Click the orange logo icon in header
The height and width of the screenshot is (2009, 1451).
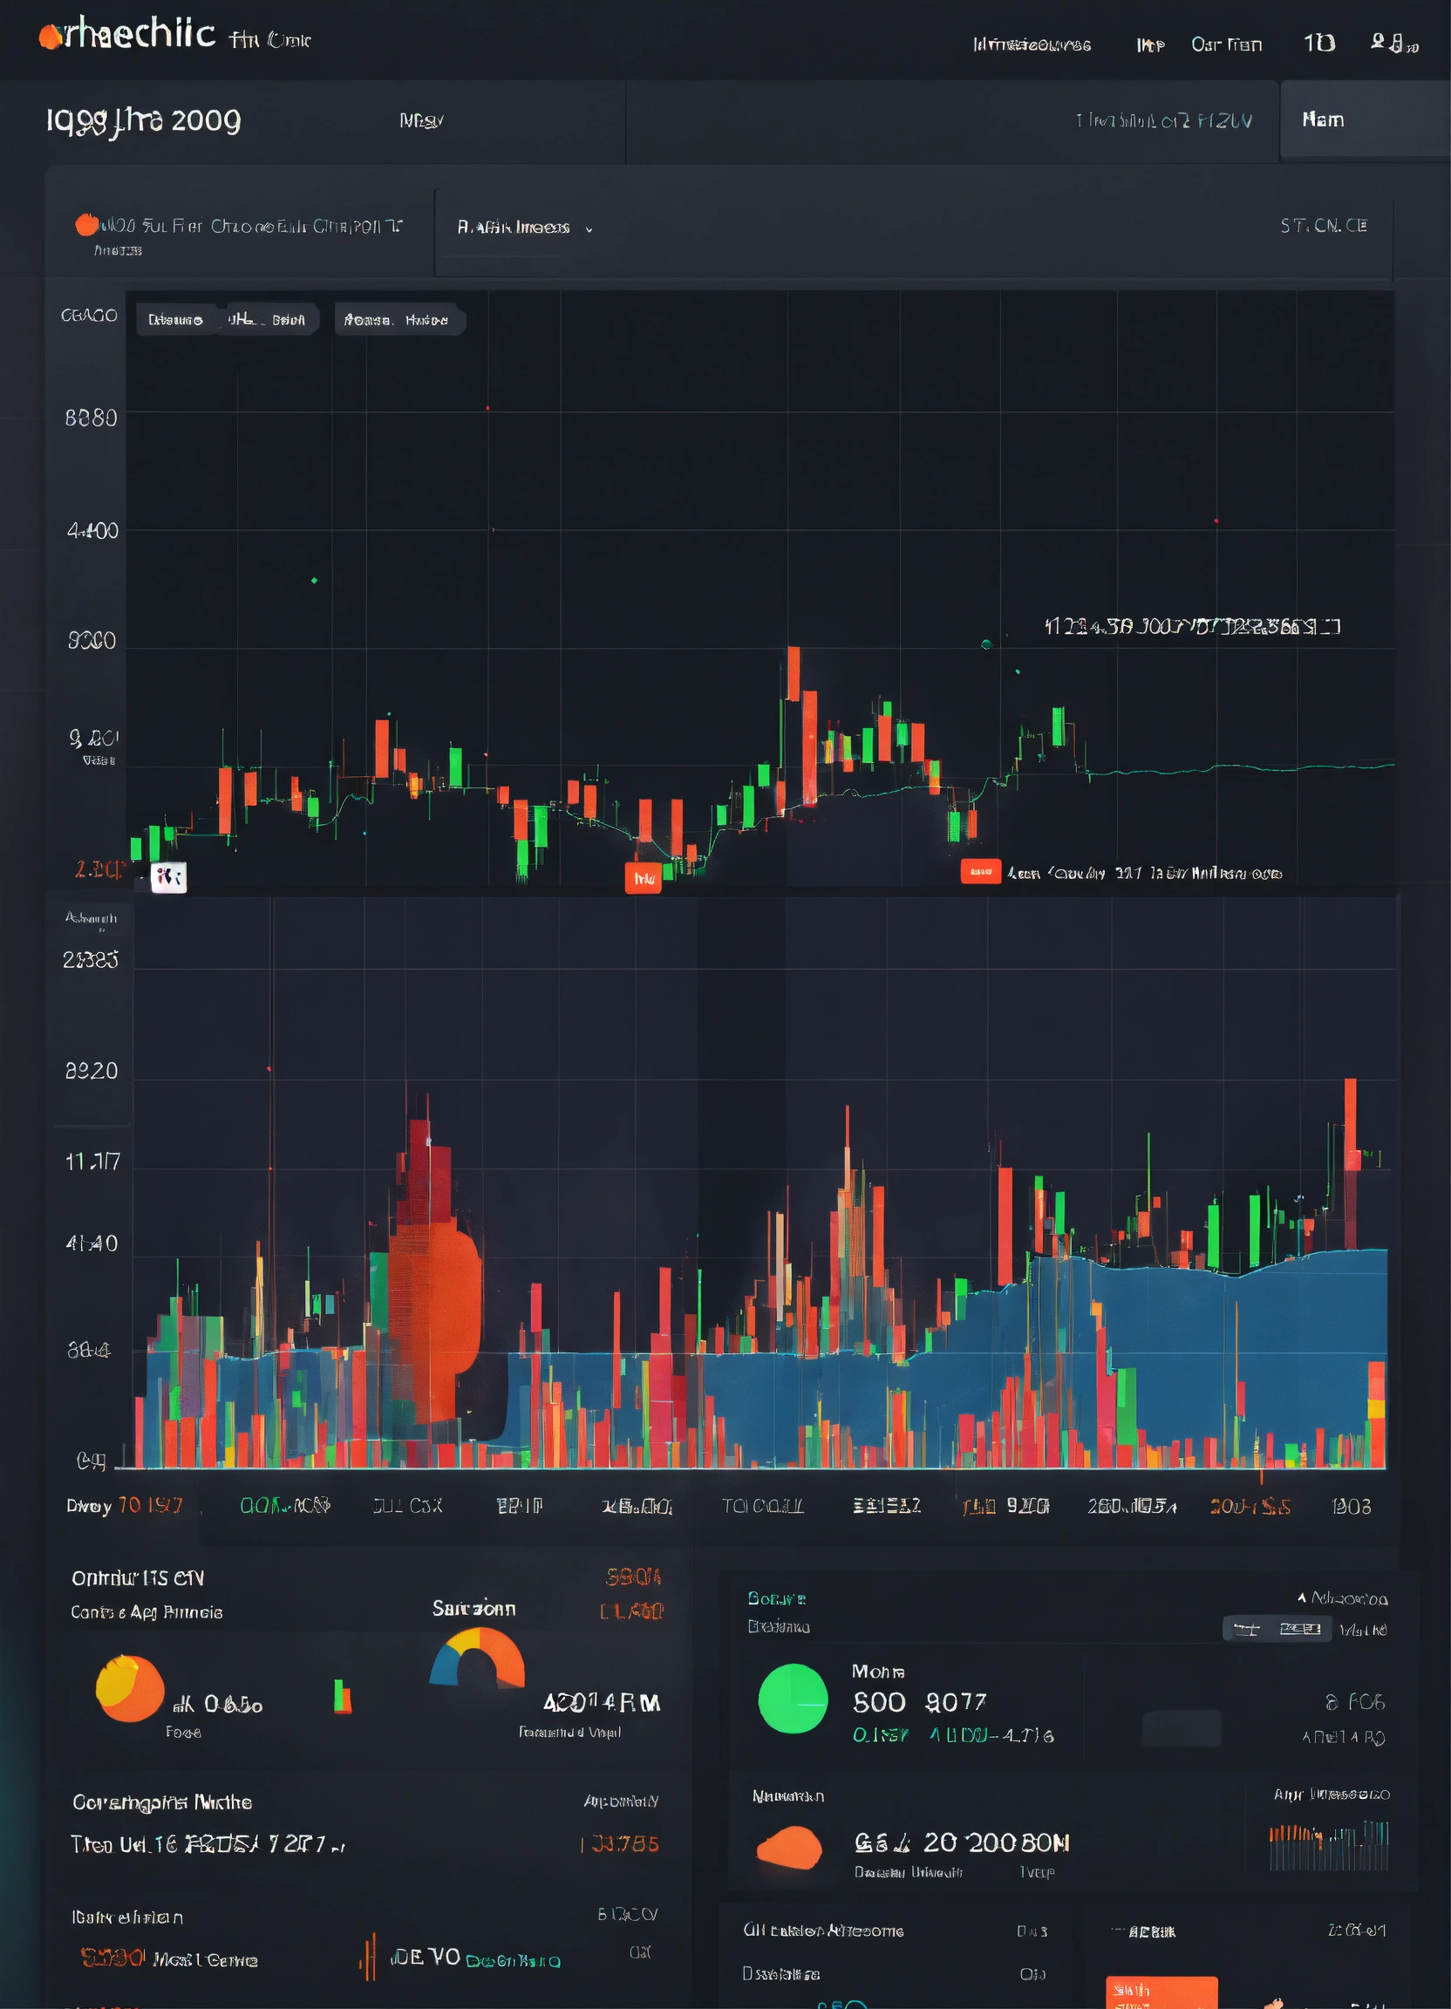click(x=51, y=36)
